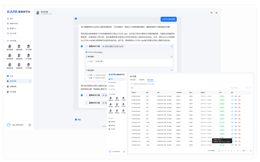Go to 管理中心 in the left sidebar
The width and height of the screenshot is (260, 162).
[x=13, y=28]
